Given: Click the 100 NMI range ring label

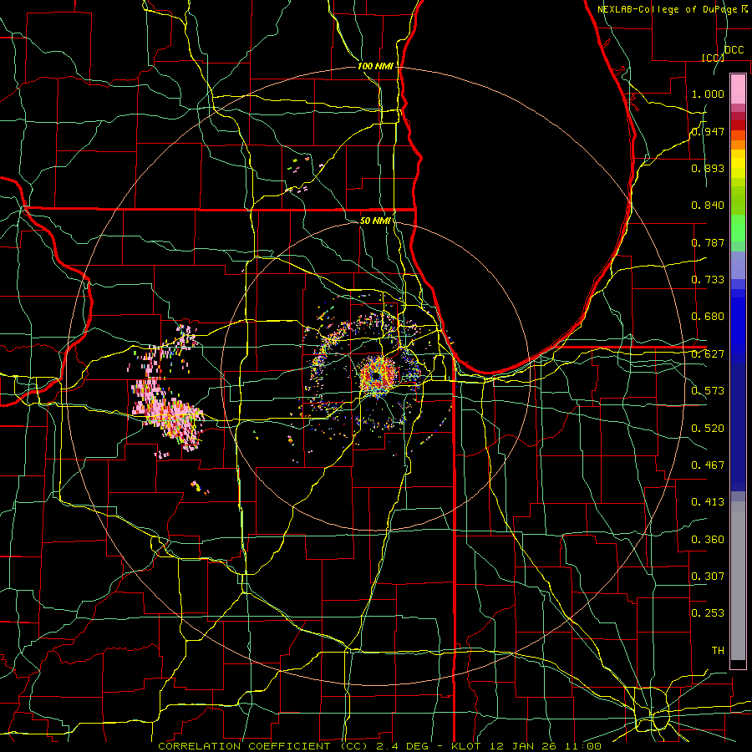Looking at the screenshot, I should click(375, 66).
